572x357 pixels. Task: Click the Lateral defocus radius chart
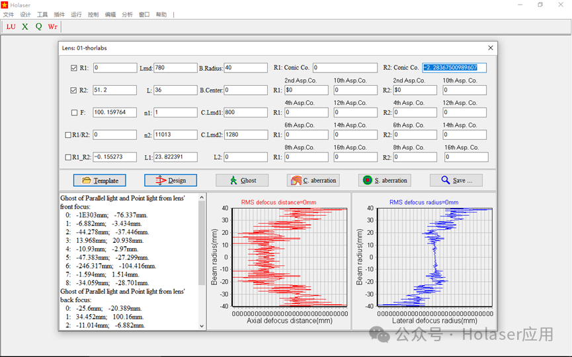click(435, 257)
